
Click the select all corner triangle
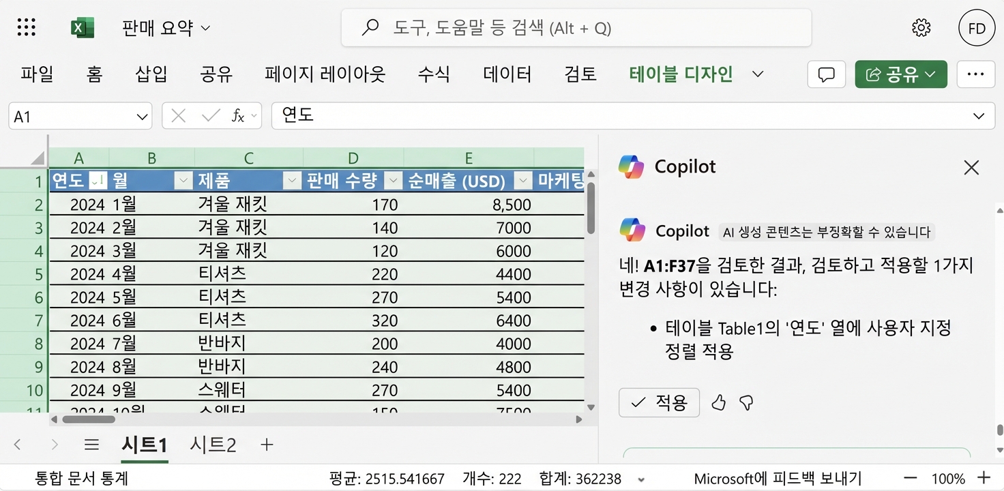click(x=38, y=159)
